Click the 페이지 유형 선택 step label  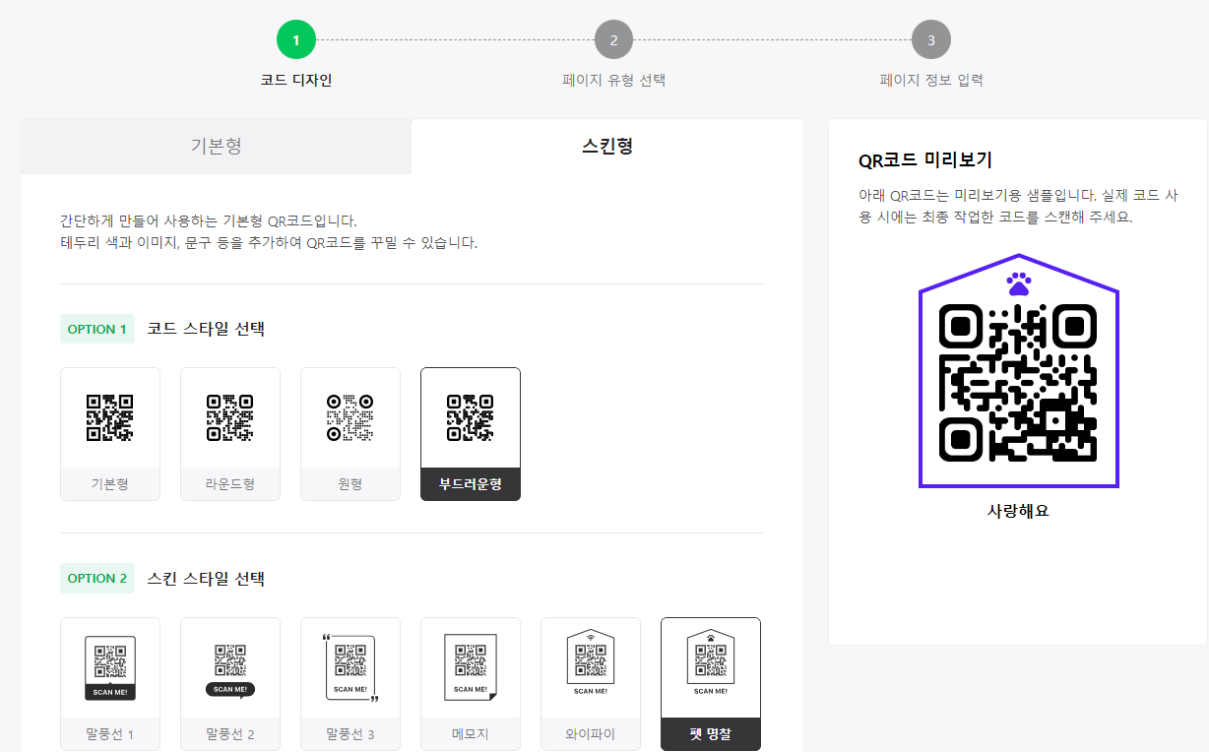(613, 81)
